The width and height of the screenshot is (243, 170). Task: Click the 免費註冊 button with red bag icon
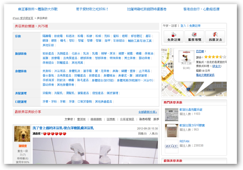pyautogui.click(x=174, y=36)
